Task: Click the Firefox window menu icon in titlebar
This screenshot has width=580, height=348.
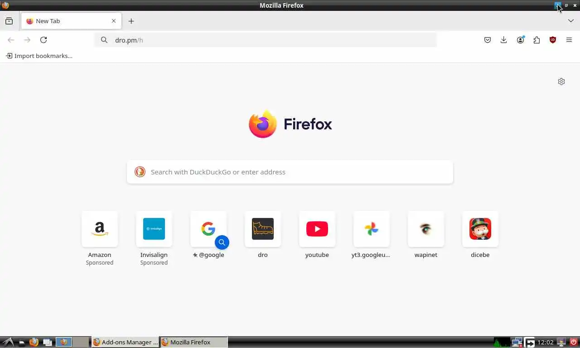Action: pos(5,5)
